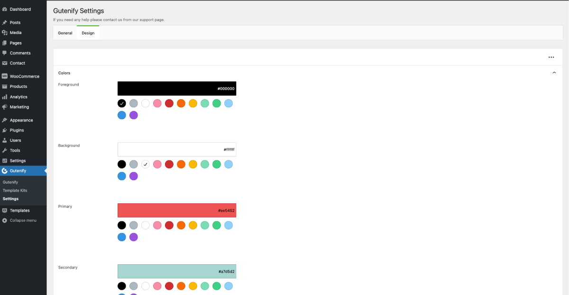The width and height of the screenshot is (569, 295).
Task: Click the Collapse menu arrow icon
Action: click(x=5, y=220)
